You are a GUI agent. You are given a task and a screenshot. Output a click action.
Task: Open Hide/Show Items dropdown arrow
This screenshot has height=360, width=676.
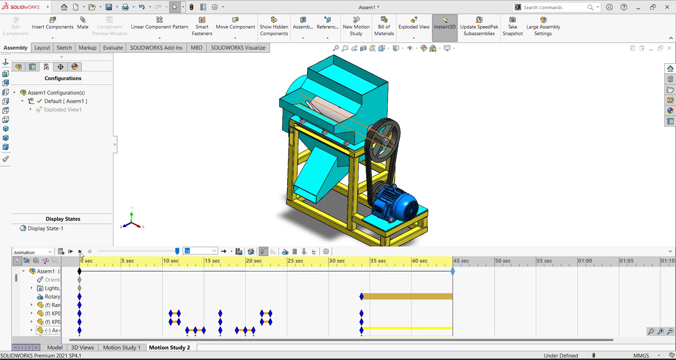pyautogui.click(x=417, y=48)
